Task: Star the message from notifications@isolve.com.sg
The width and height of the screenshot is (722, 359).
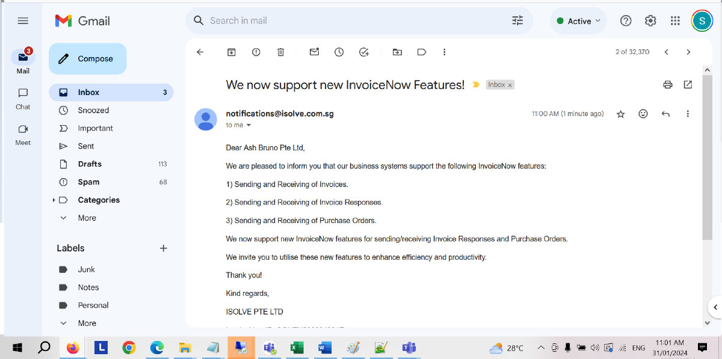Action: (x=621, y=114)
